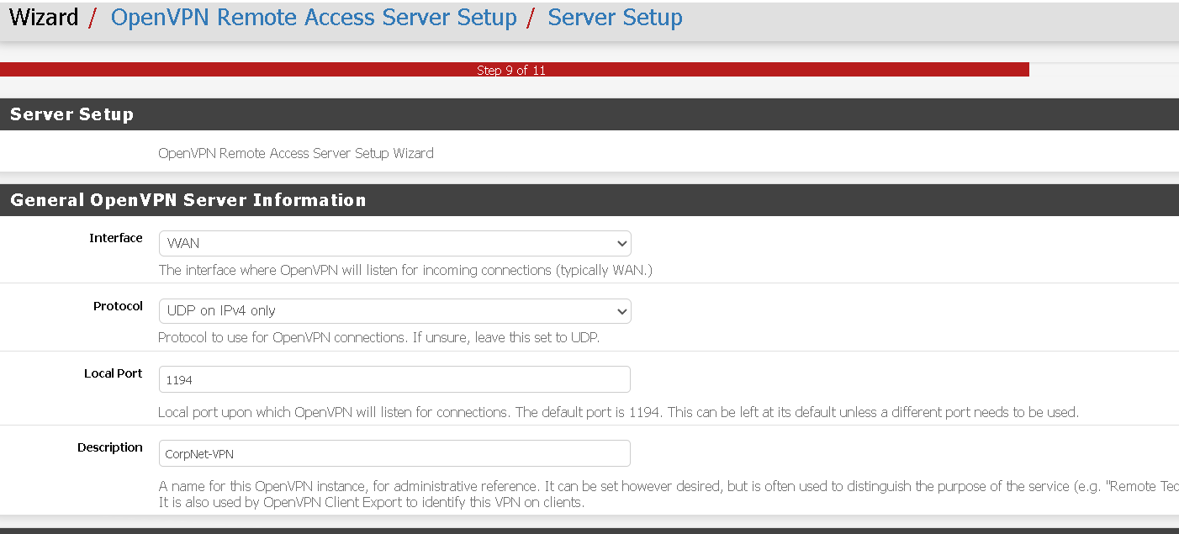
Task: Click the Protocol field label
Action: (x=118, y=306)
